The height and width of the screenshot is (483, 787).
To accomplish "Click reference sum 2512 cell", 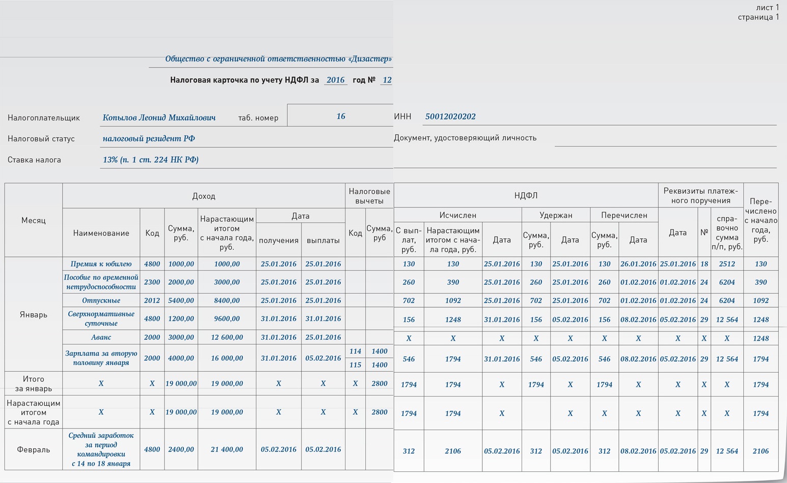I will pyautogui.click(x=727, y=264).
